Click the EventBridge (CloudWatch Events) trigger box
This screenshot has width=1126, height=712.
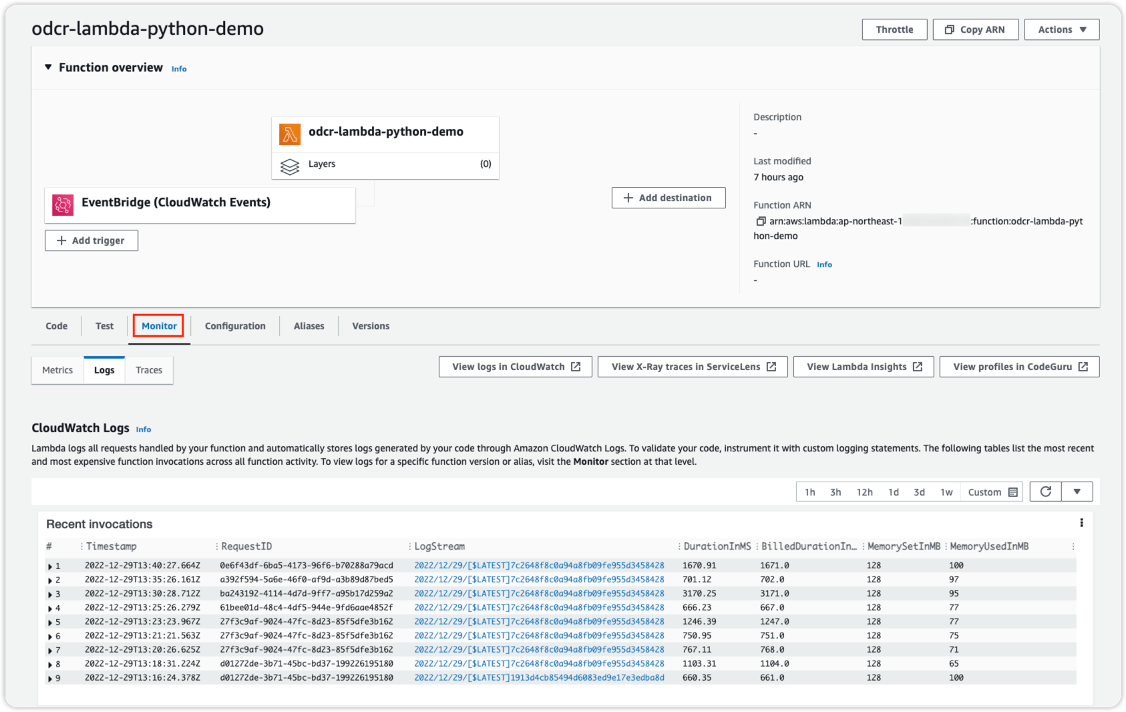click(200, 205)
